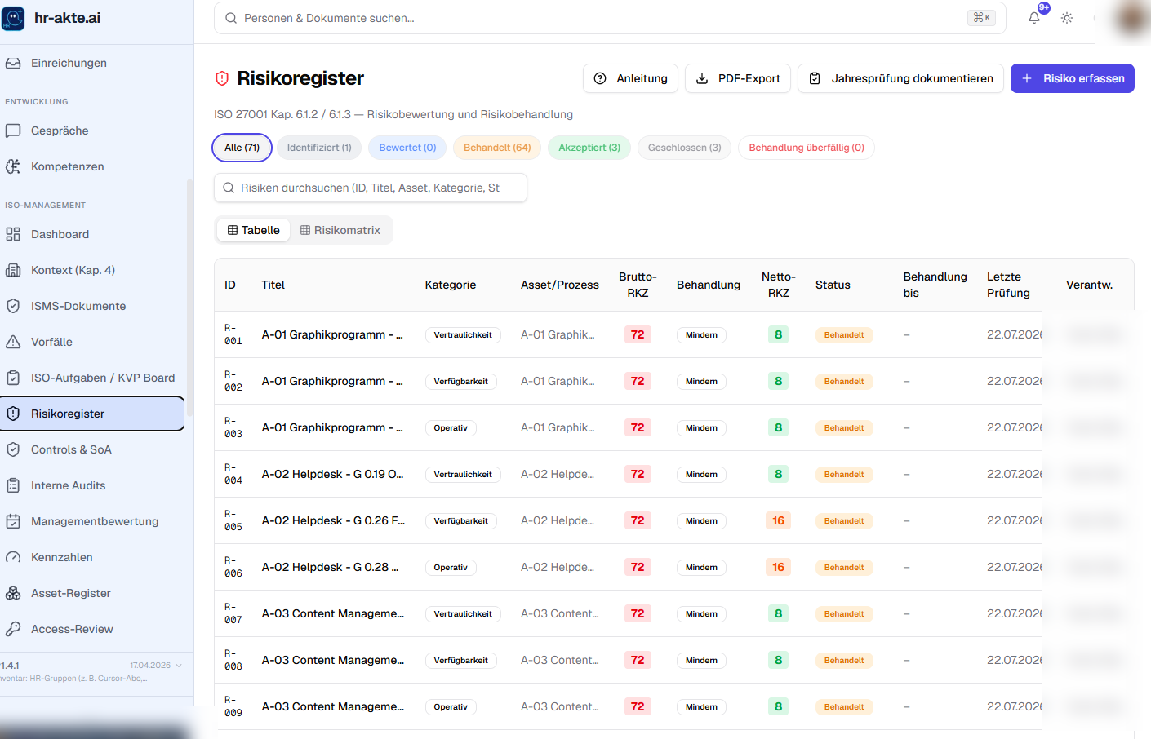Toggle light/dark theme sun icon
1151x739 pixels.
[x=1067, y=18]
